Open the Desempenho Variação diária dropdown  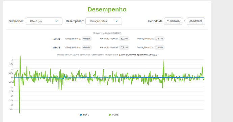pos(104,21)
